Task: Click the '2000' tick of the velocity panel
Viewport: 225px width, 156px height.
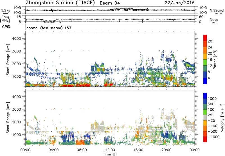Action: (x=16, y=122)
